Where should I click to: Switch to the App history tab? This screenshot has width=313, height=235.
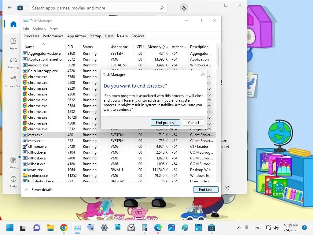[76, 36]
